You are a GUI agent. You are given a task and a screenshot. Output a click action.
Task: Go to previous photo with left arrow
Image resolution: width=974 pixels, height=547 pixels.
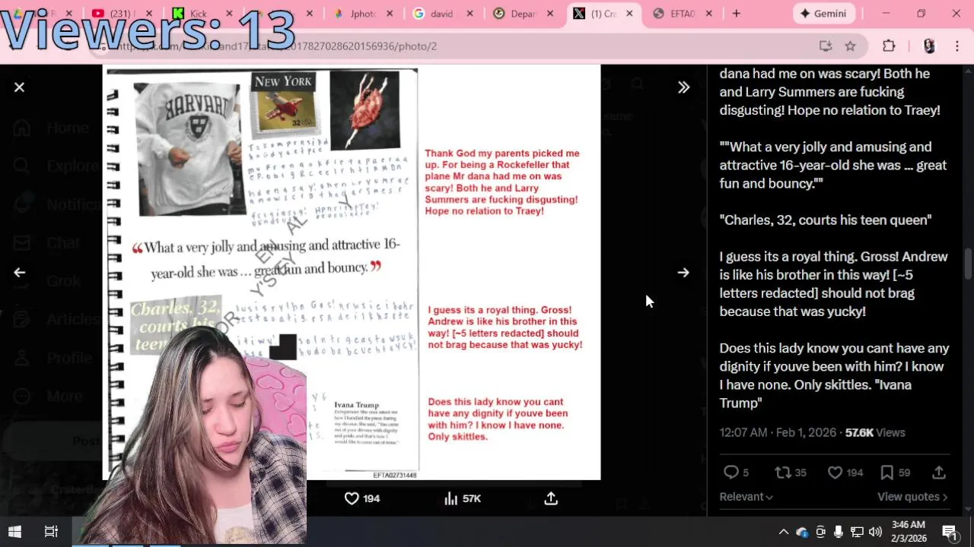tap(20, 272)
